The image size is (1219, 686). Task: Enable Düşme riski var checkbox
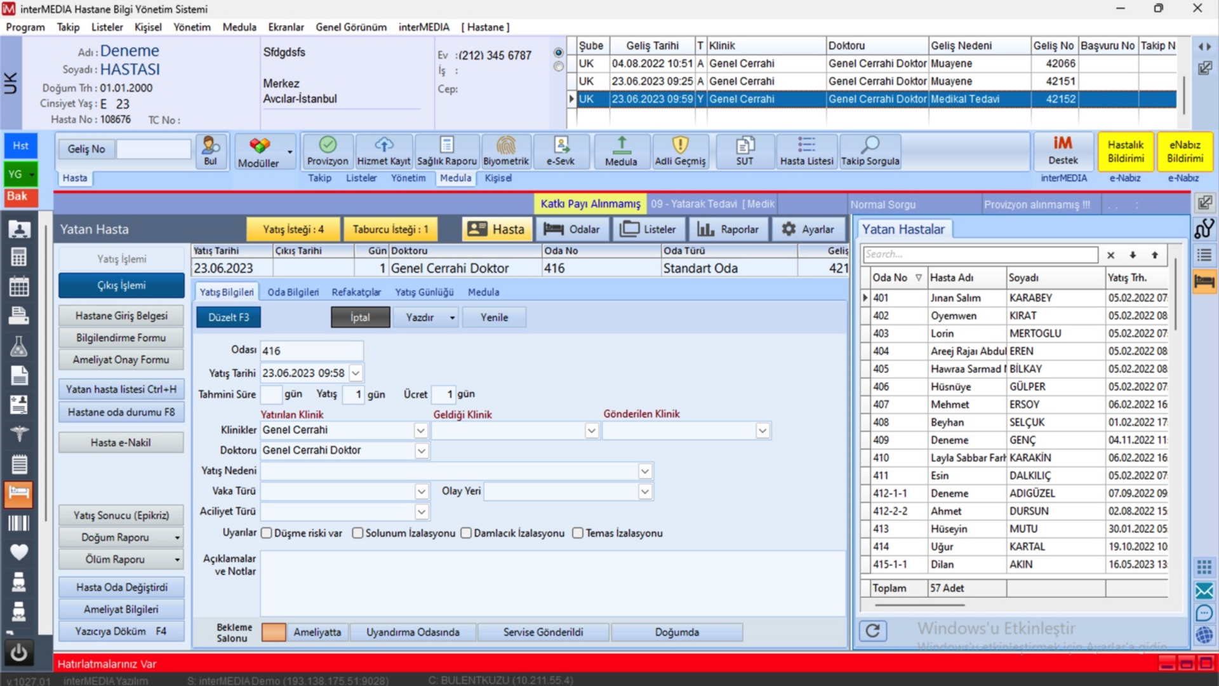pyautogui.click(x=267, y=533)
